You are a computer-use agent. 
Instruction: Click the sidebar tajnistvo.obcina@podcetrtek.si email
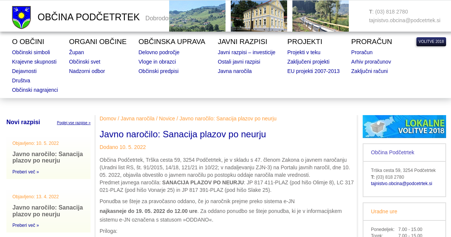click(x=401, y=184)
